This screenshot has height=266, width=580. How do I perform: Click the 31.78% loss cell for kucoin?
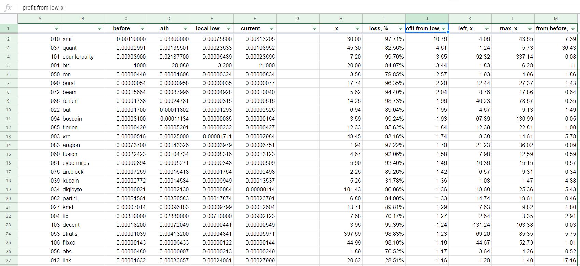tap(384, 181)
